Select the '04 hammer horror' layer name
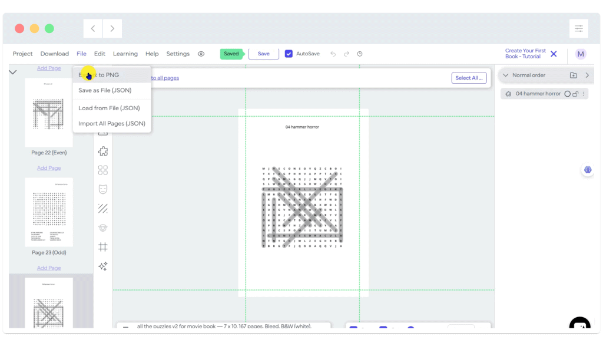The width and height of the screenshot is (603, 346). [x=538, y=94]
